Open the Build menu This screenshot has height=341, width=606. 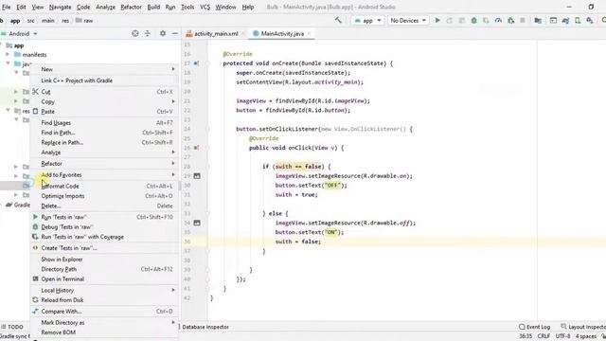[x=153, y=7]
